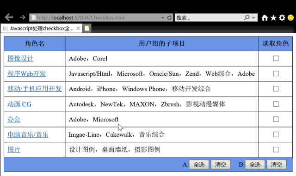Image resolution: width=296 pixels, height=176 pixels.
Task: Click the 'Adobe, Corel' cell
Action: click(162, 59)
